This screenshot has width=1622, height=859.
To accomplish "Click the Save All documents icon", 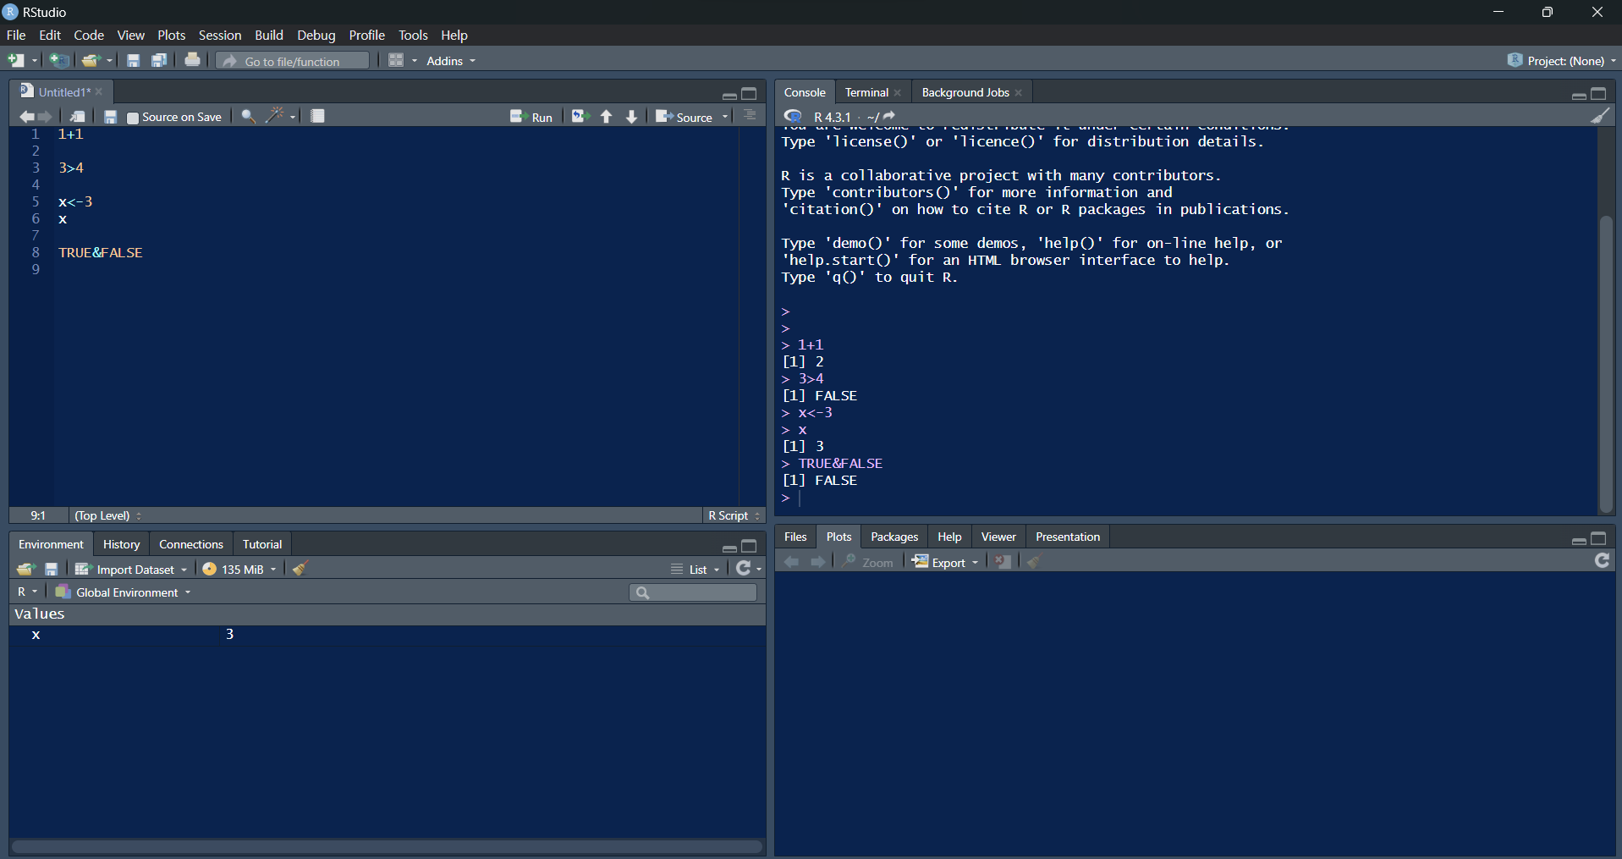I will coord(159,60).
